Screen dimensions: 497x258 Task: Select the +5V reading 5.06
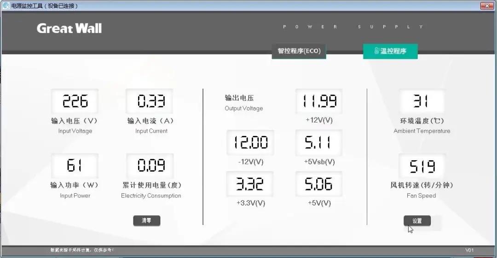tap(319, 184)
